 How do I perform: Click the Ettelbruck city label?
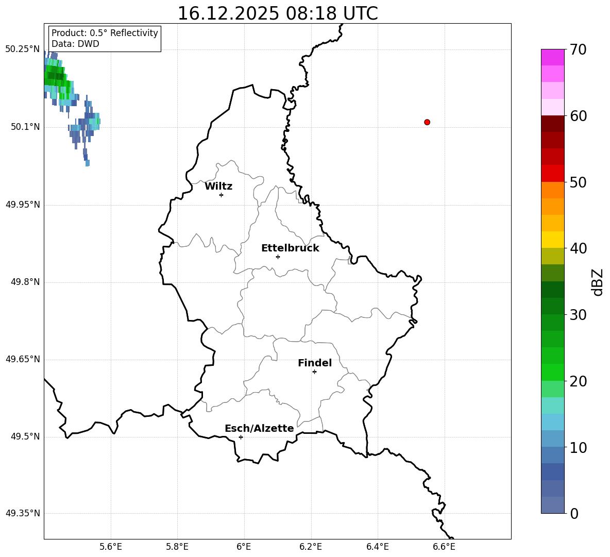(290, 248)
